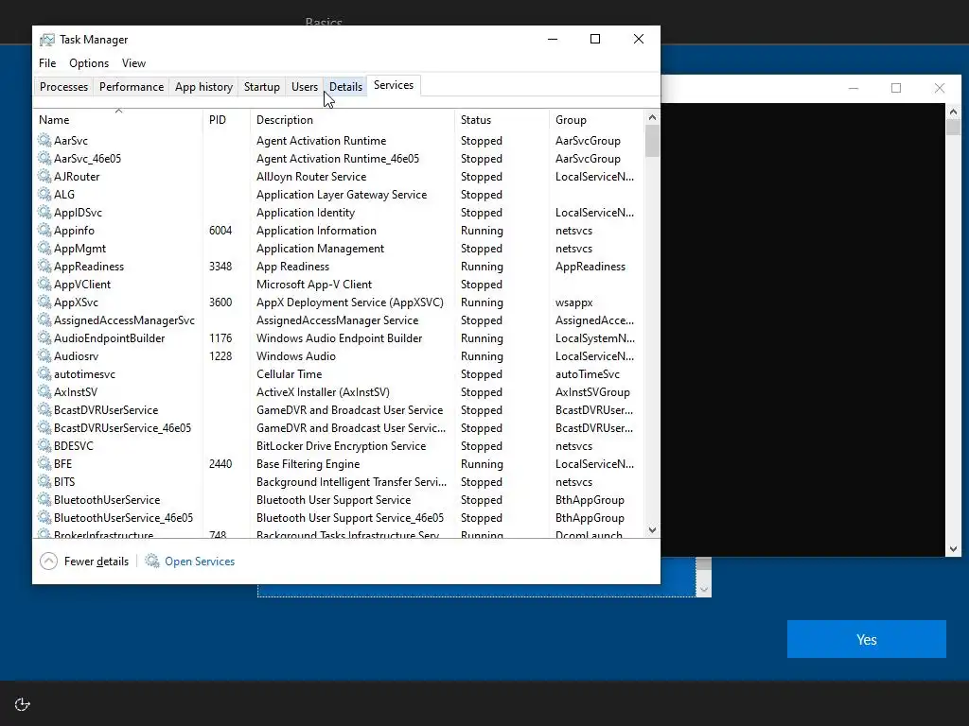Image resolution: width=969 pixels, height=726 pixels.
Task: Switch to the Processes tab
Action: (63, 86)
